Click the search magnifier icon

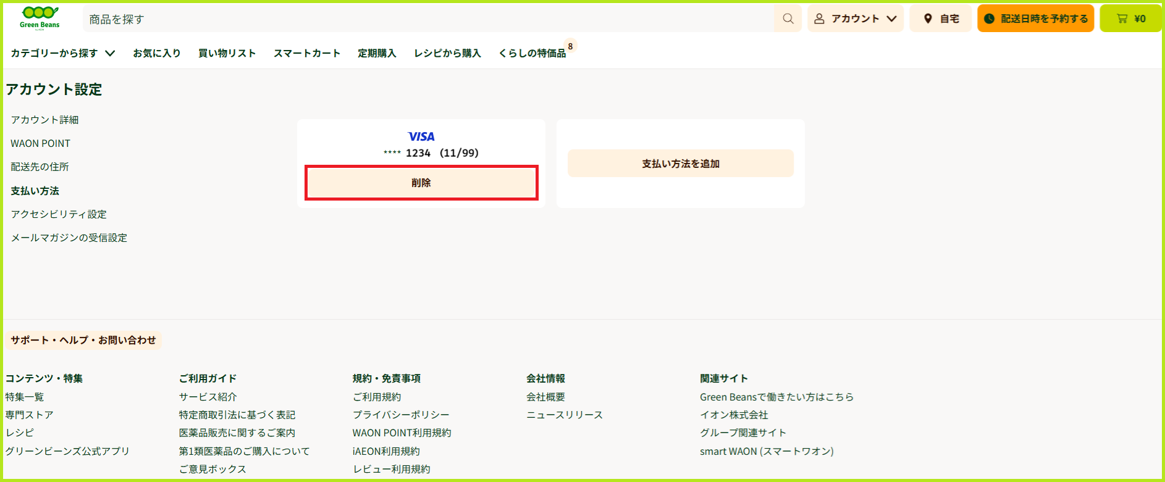(x=788, y=19)
